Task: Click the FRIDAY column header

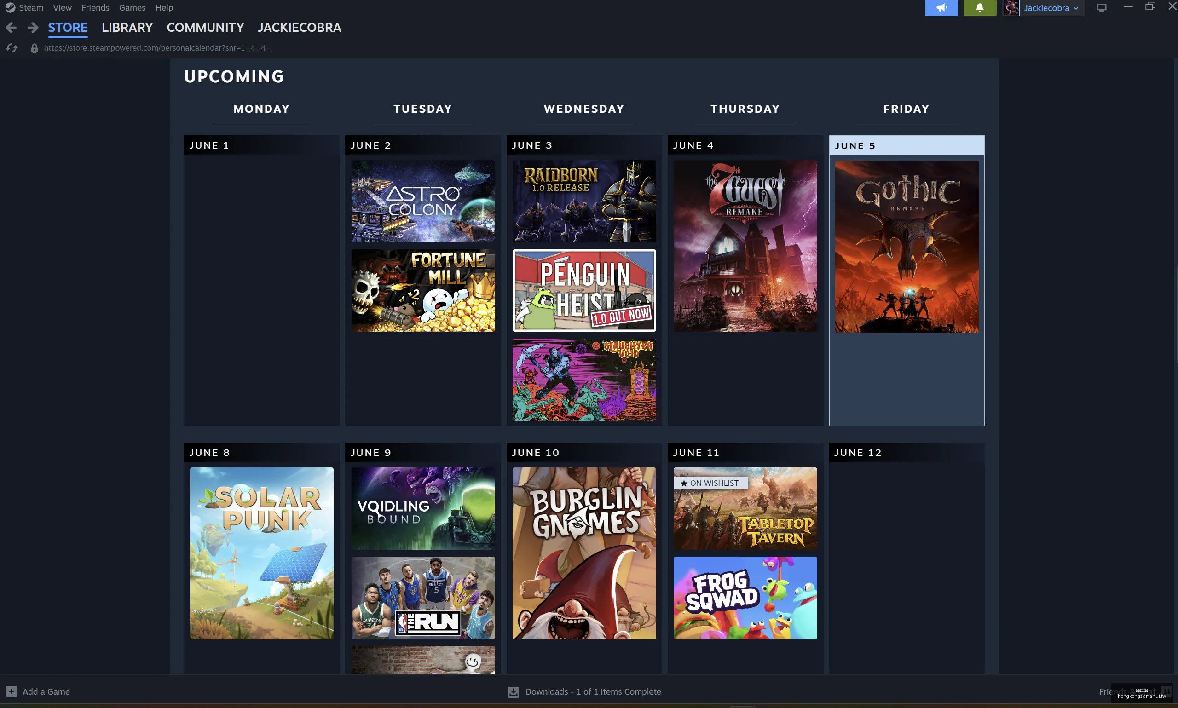Action: click(x=907, y=109)
